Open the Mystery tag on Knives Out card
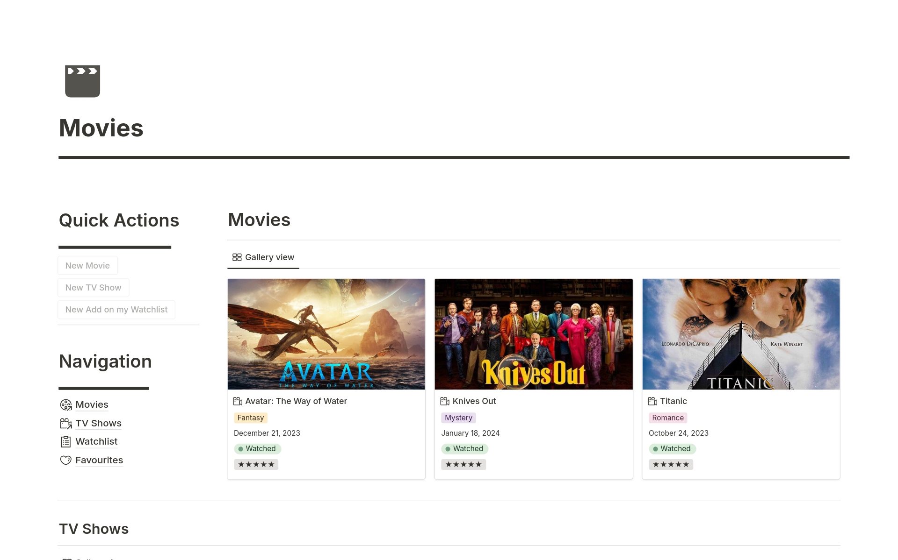This screenshot has height=560, width=898. tap(458, 418)
